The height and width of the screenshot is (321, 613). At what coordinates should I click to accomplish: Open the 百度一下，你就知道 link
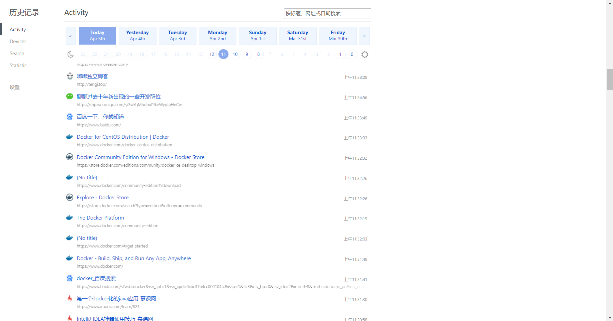click(101, 117)
